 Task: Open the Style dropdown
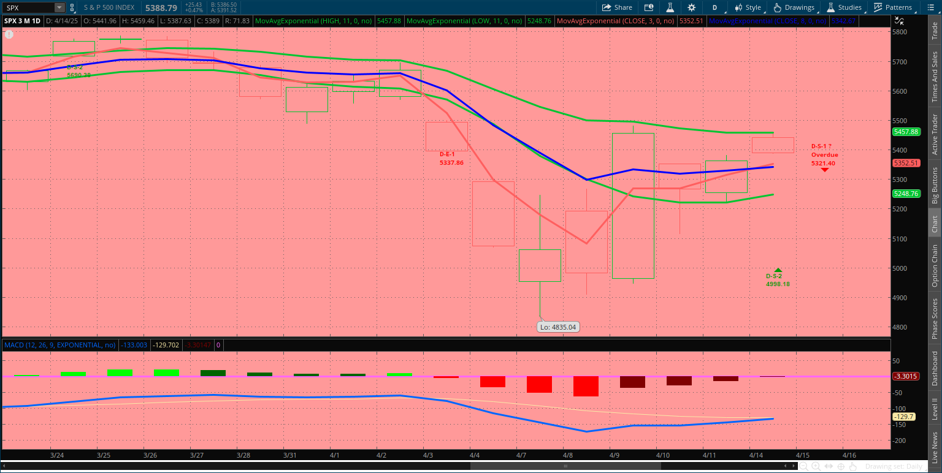click(x=748, y=7)
